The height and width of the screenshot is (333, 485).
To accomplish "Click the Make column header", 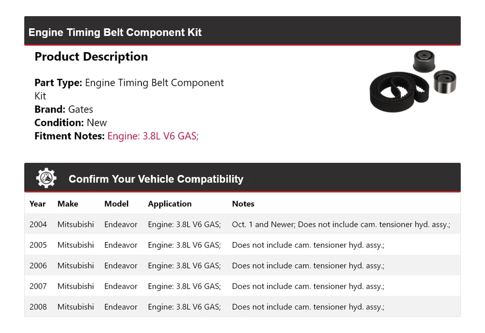I will 68,204.
